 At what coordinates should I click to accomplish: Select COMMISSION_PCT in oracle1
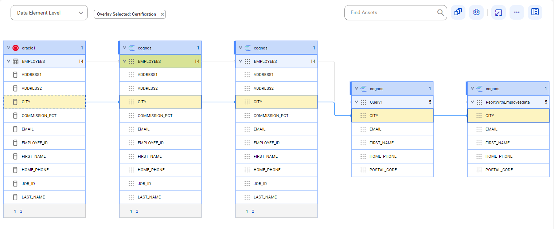[x=44, y=116]
